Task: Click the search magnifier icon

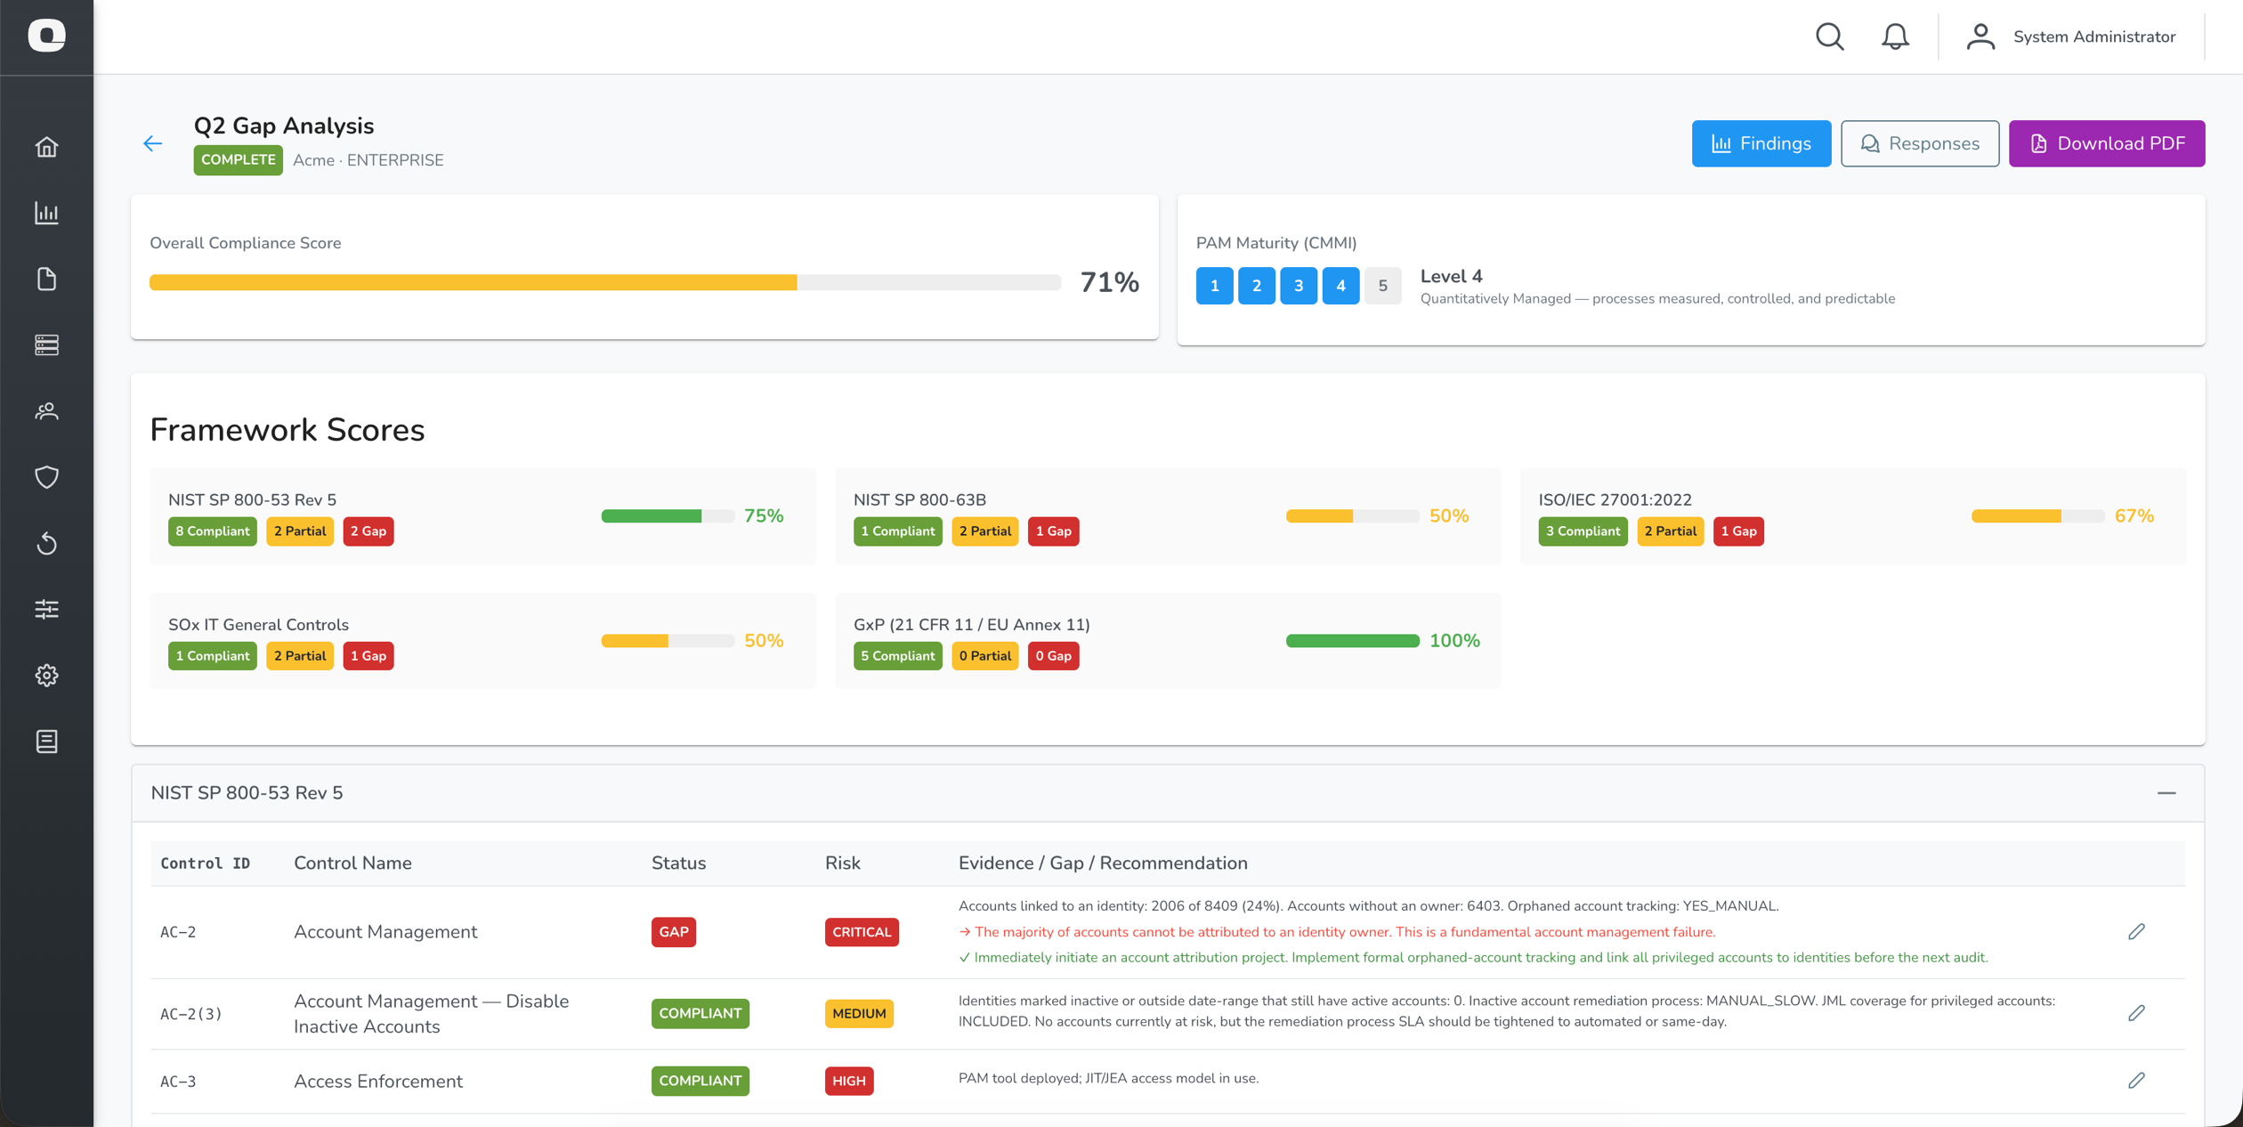Action: pyautogui.click(x=1829, y=36)
